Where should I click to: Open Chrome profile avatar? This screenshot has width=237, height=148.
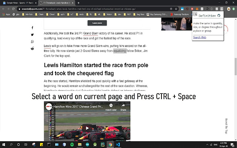tap(229, 9)
